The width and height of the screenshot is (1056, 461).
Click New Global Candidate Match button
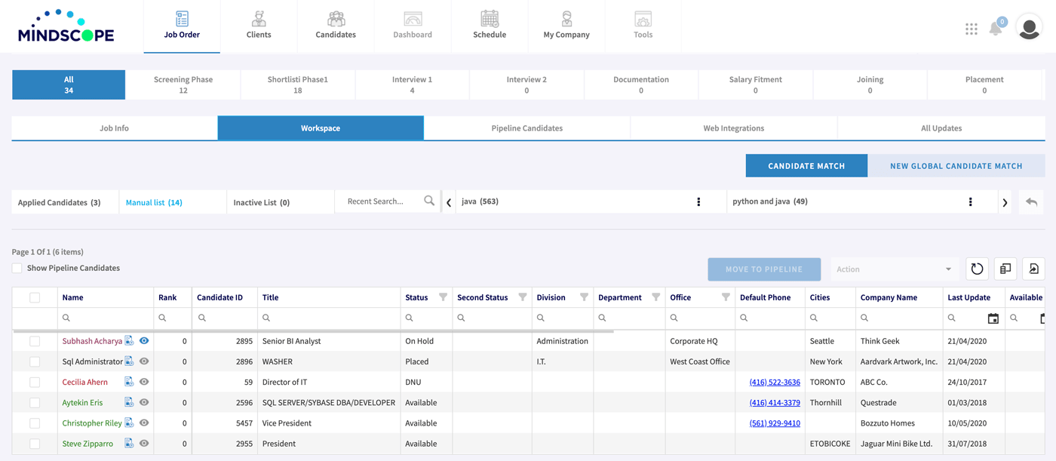[x=956, y=166]
